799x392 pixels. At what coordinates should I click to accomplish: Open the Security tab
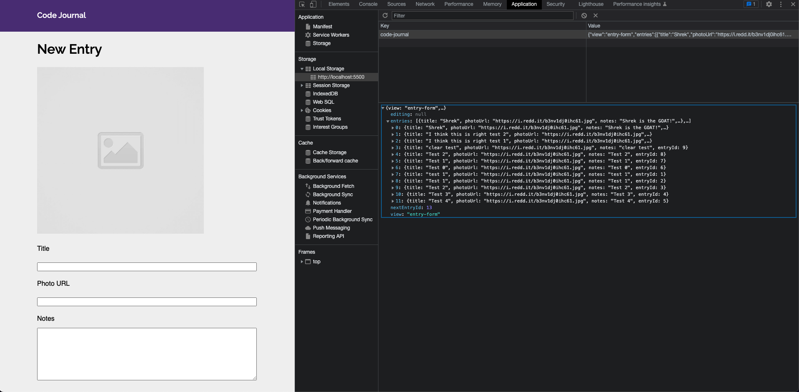[x=556, y=4]
